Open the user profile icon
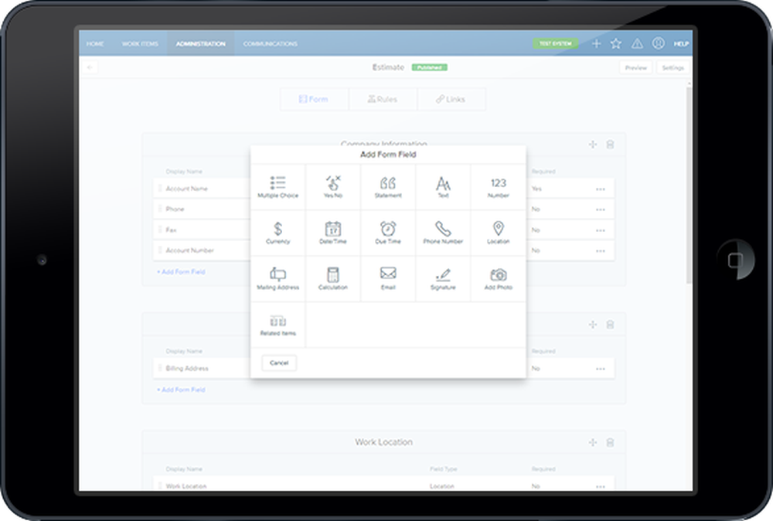The width and height of the screenshot is (773, 521). 658,43
